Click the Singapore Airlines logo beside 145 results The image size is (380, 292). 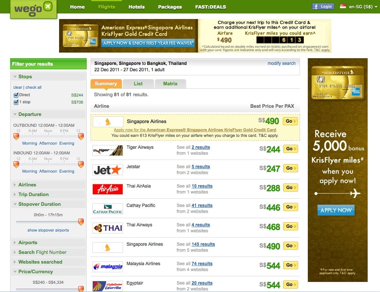[108, 248]
